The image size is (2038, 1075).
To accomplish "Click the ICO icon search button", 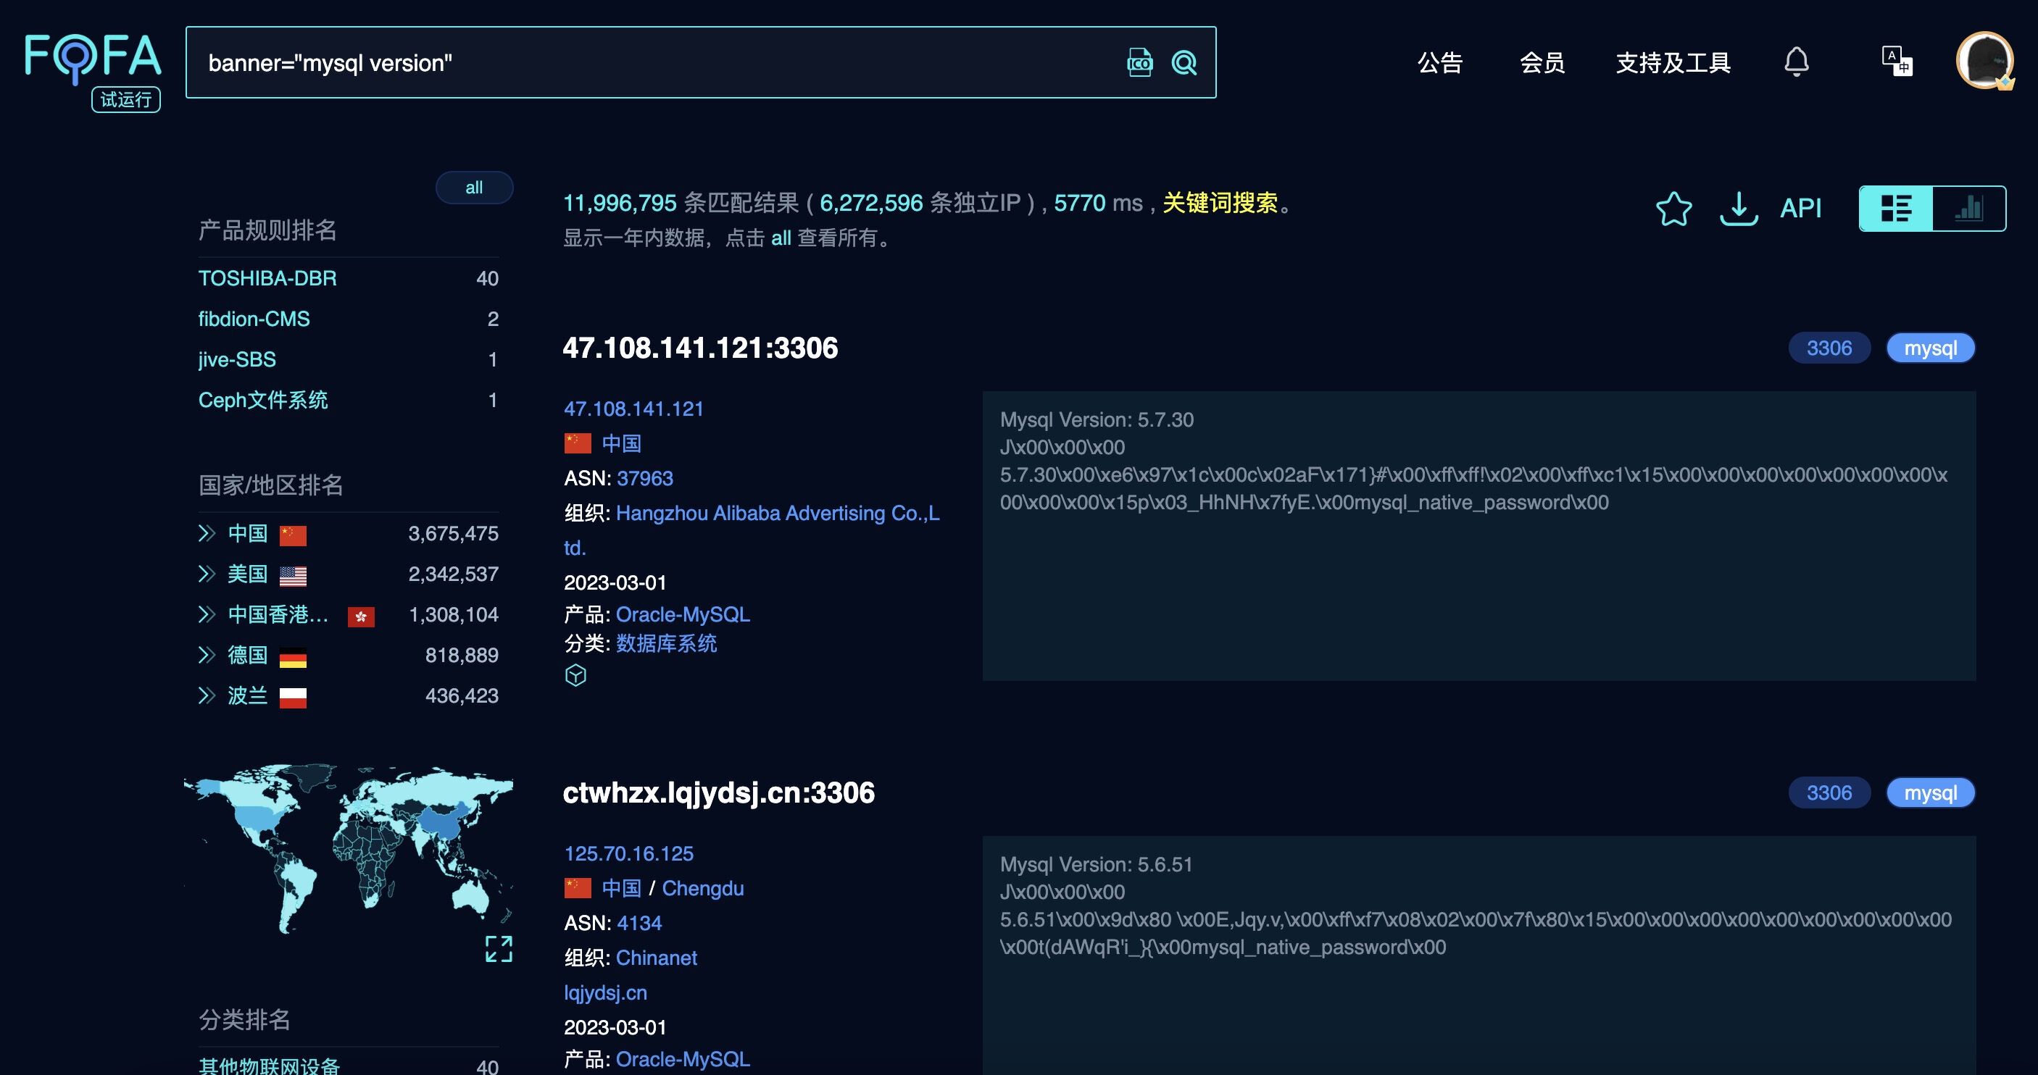I will click(1139, 62).
